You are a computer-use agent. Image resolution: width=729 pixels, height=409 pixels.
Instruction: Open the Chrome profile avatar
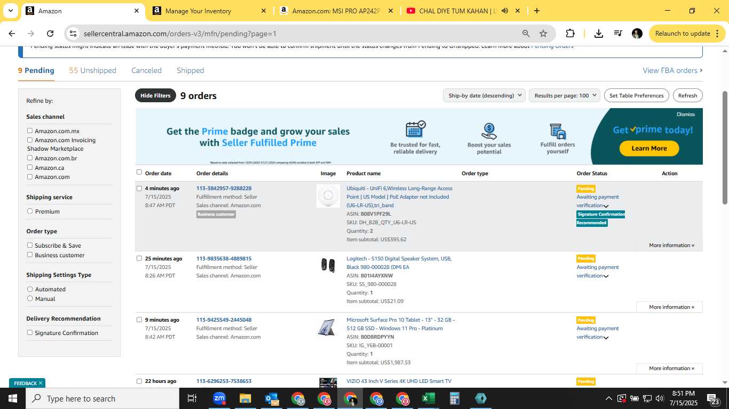point(637,34)
